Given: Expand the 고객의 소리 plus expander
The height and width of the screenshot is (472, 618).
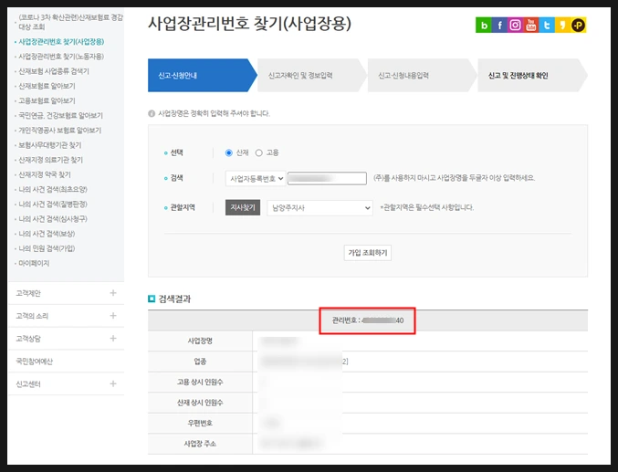Looking at the screenshot, I should point(113,316).
